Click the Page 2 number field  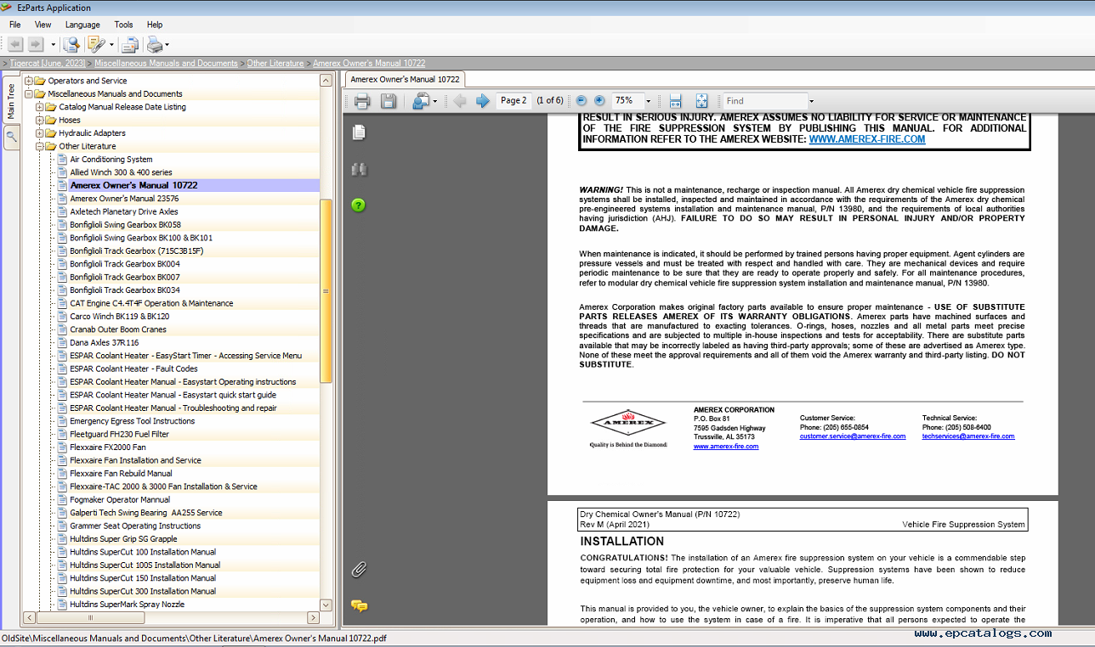pos(513,101)
